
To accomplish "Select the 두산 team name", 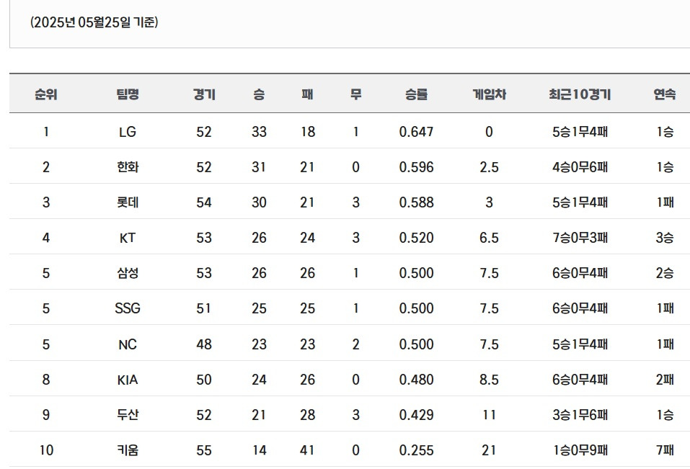I will tap(128, 414).
